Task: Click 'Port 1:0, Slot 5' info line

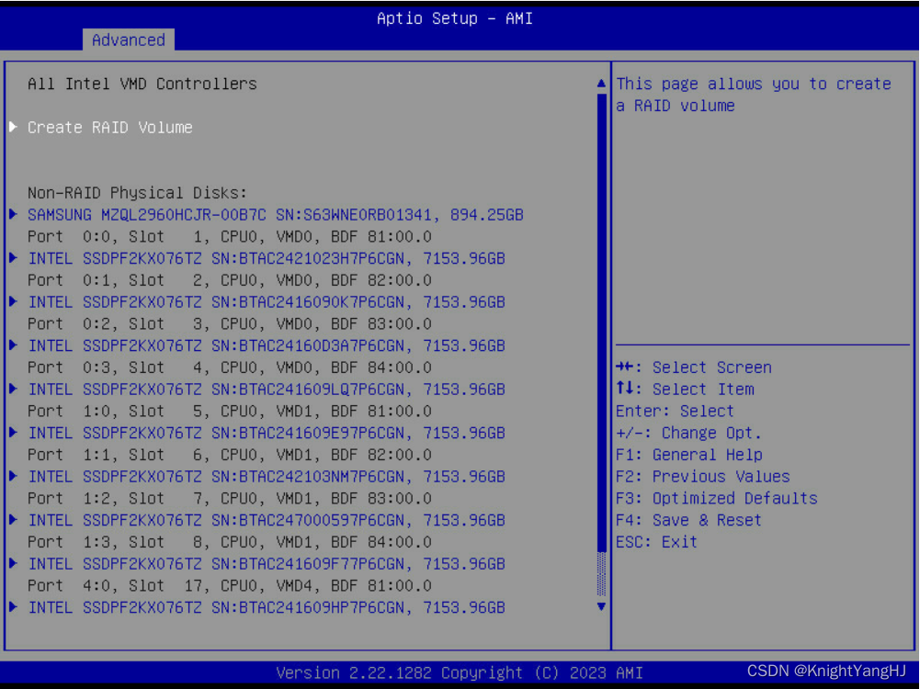Action: (x=230, y=411)
